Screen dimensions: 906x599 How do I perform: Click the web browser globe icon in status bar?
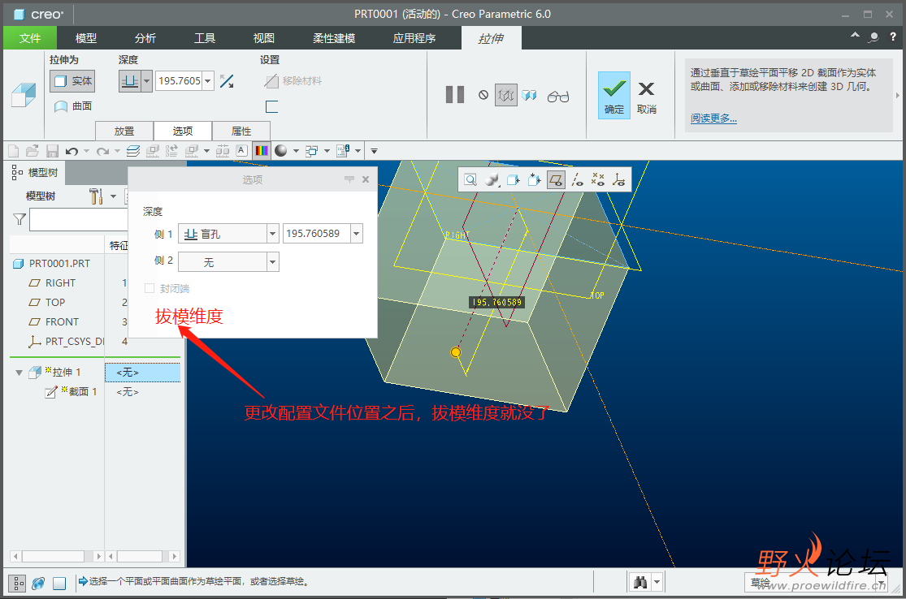(x=38, y=584)
